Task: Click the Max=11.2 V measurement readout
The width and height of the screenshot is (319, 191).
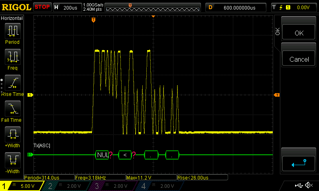Action: pyautogui.click(x=152, y=177)
